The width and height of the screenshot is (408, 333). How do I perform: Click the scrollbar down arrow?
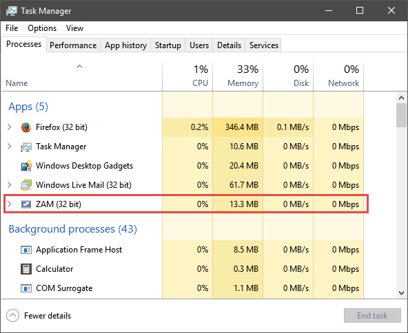(x=402, y=292)
